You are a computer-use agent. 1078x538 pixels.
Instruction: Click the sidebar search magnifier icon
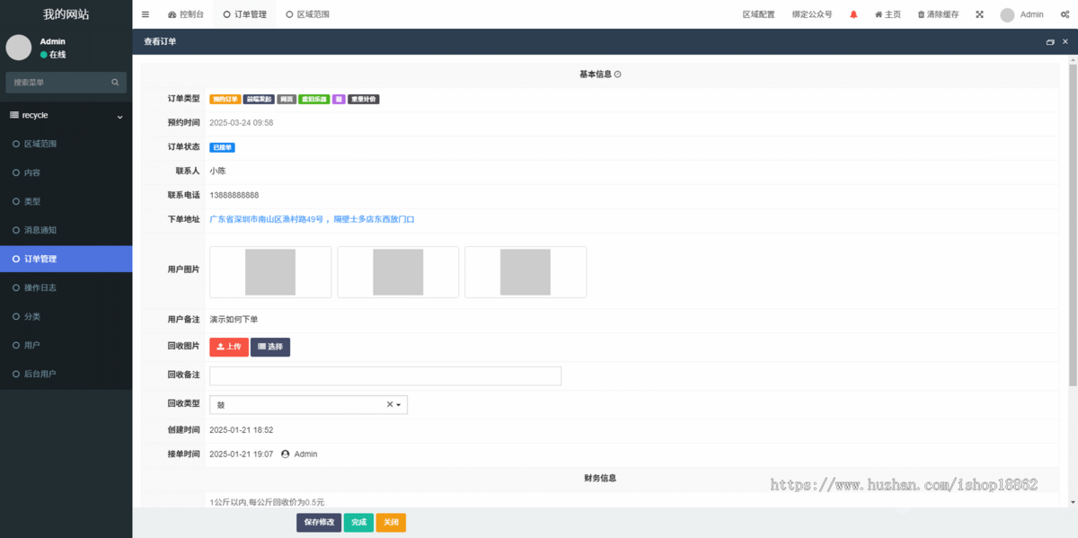coord(115,83)
